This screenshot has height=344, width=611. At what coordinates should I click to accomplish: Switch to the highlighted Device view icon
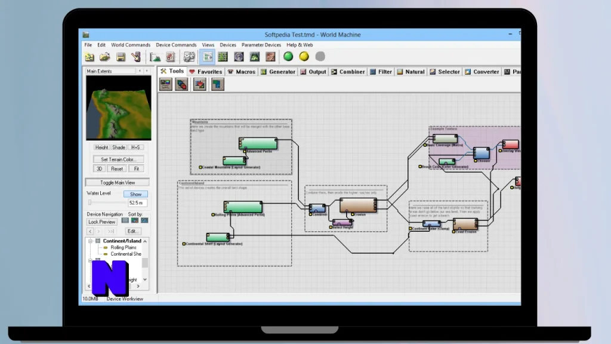tap(207, 57)
